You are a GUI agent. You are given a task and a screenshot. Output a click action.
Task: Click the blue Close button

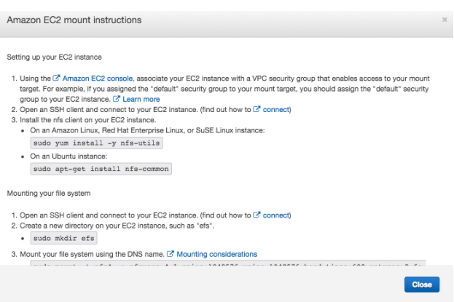(x=421, y=285)
